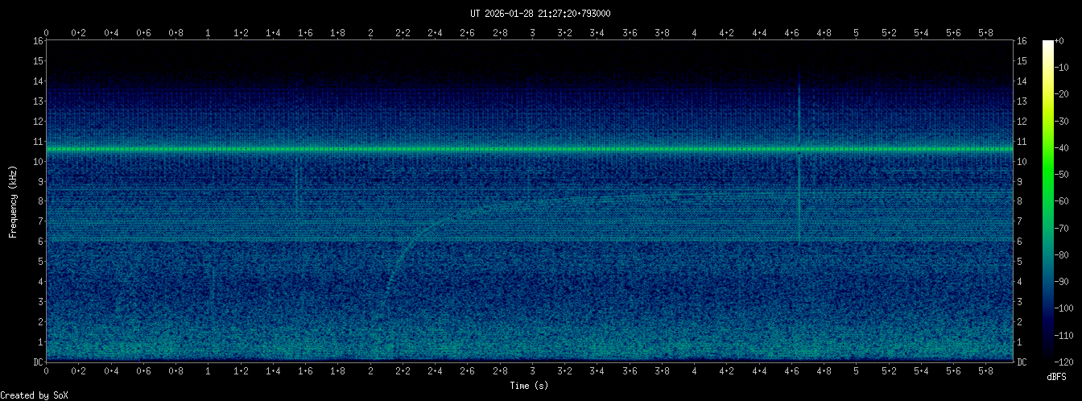This screenshot has height=401, width=1082.
Task: Click the DC label on left frequency axis
Action: (x=38, y=362)
